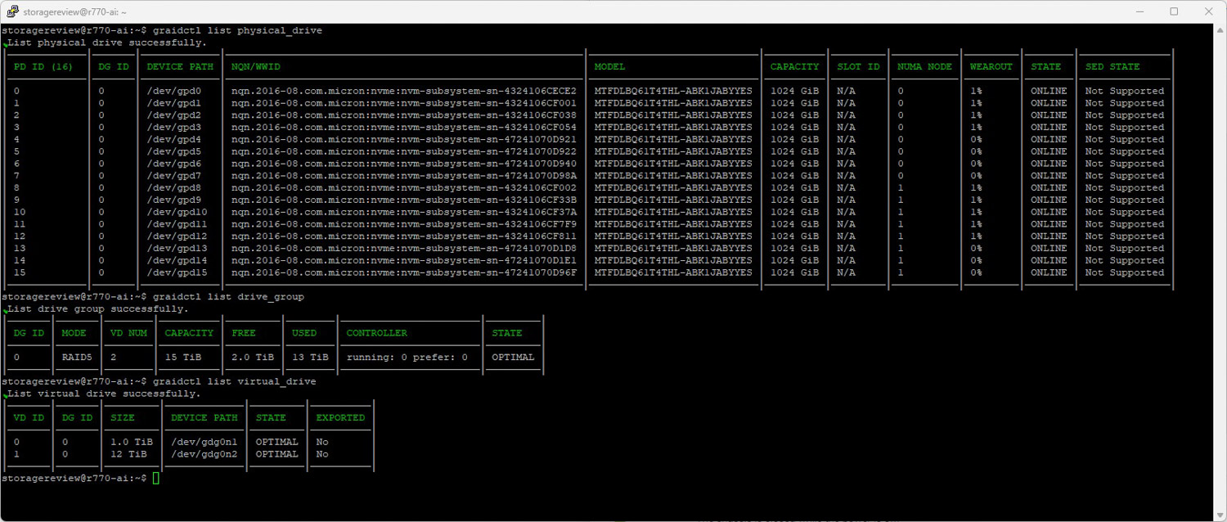Screen dimensions: 1227x522
Task: Click the WEAROUT column header
Action: click(x=991, y=67)
